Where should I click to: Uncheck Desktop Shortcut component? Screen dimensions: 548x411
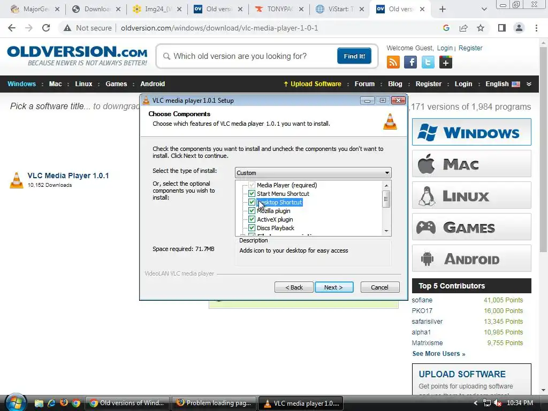point(252,202)
